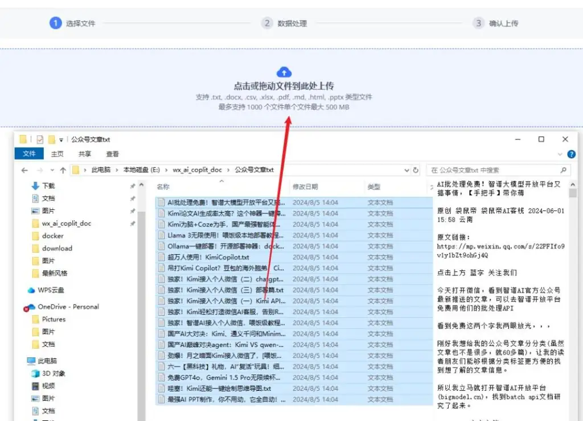Click wx_ai_coplit_doc in the breadcrumb
The width and height of the screenshot is (583, 421).
tap(197, 170)
